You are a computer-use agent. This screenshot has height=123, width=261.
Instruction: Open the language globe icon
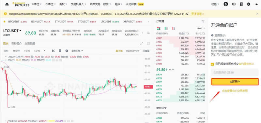tap(234, 4)
